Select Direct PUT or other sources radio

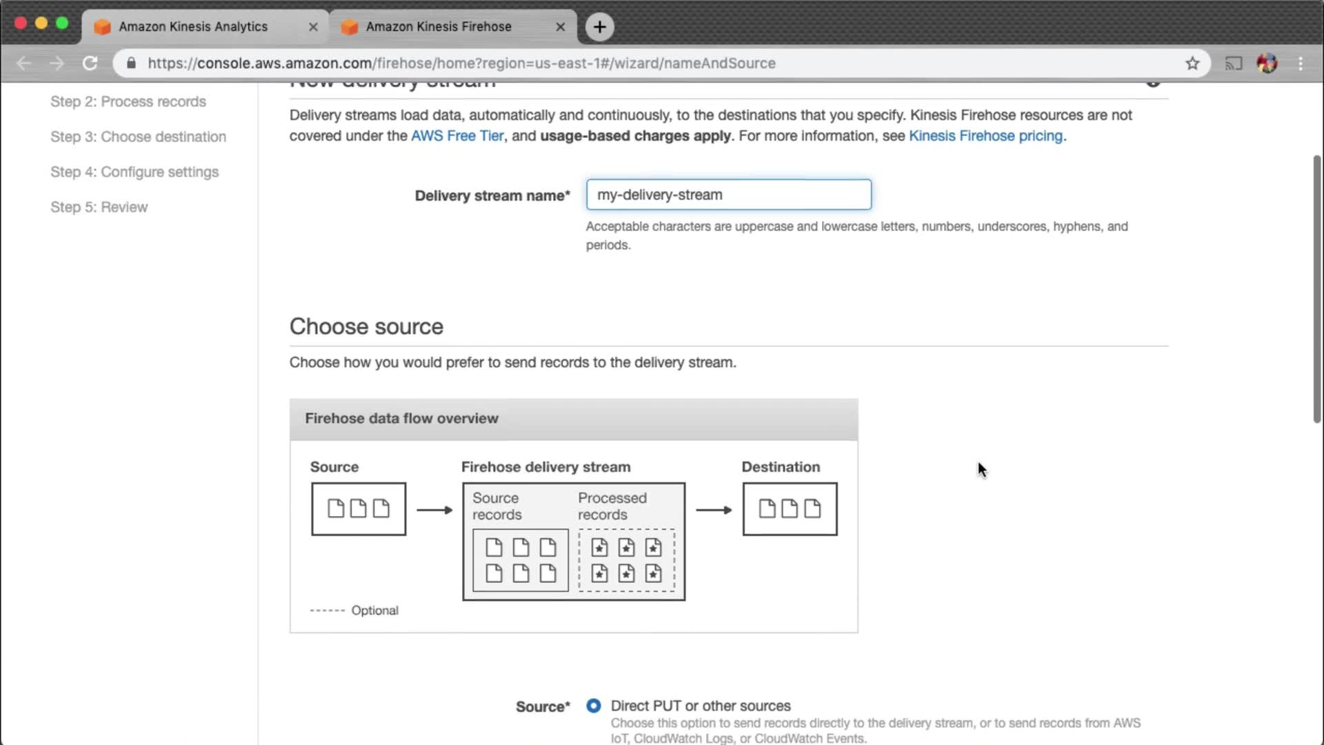(x=593, y=706)
